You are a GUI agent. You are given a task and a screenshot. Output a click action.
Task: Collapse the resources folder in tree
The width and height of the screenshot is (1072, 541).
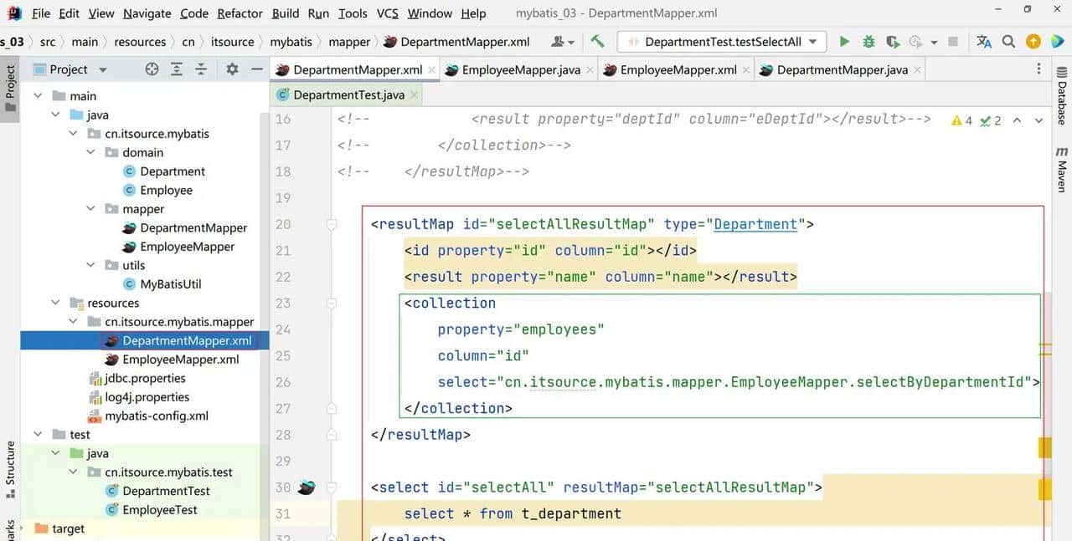pos(56,303)
